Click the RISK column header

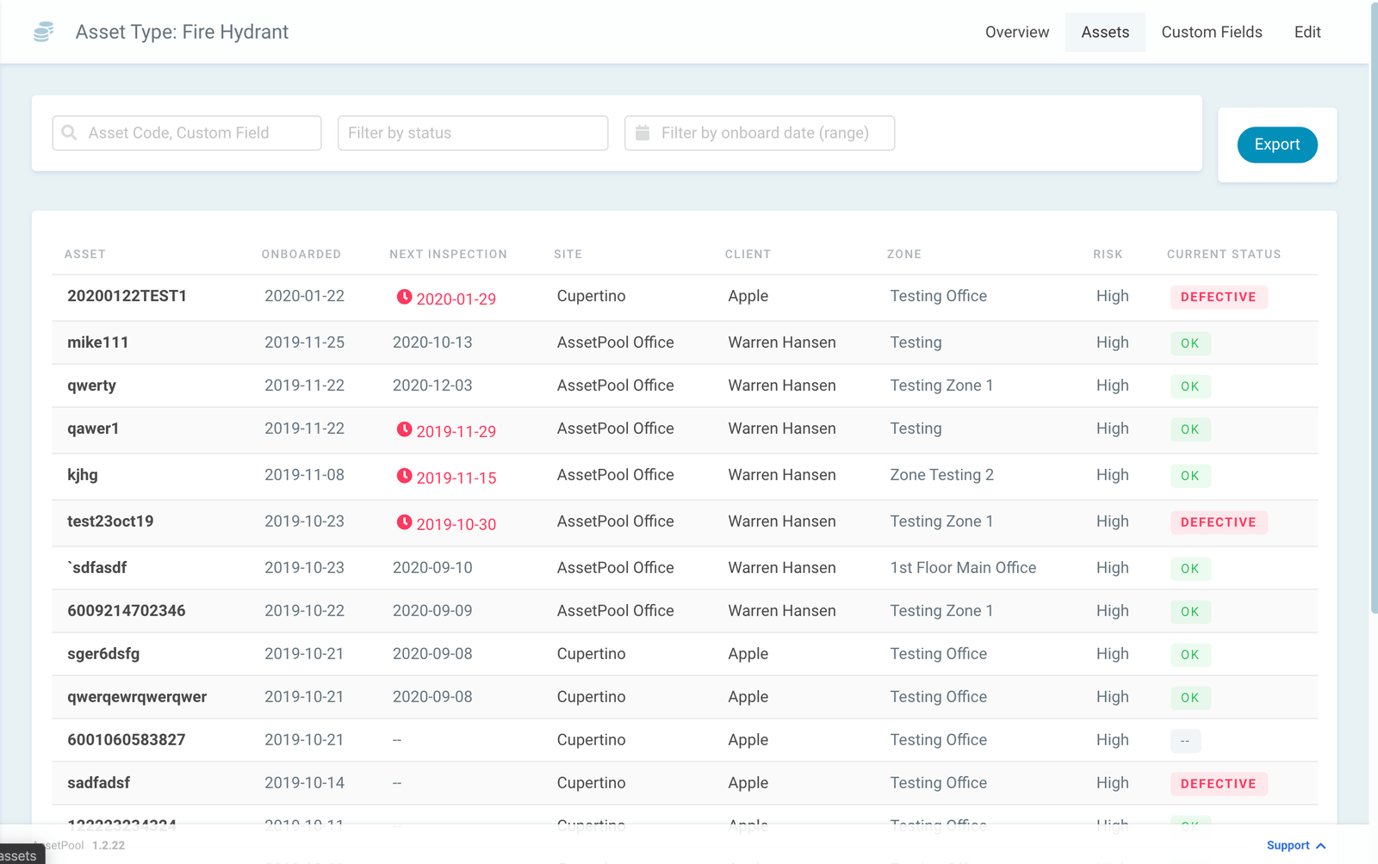click(1108, 254)
